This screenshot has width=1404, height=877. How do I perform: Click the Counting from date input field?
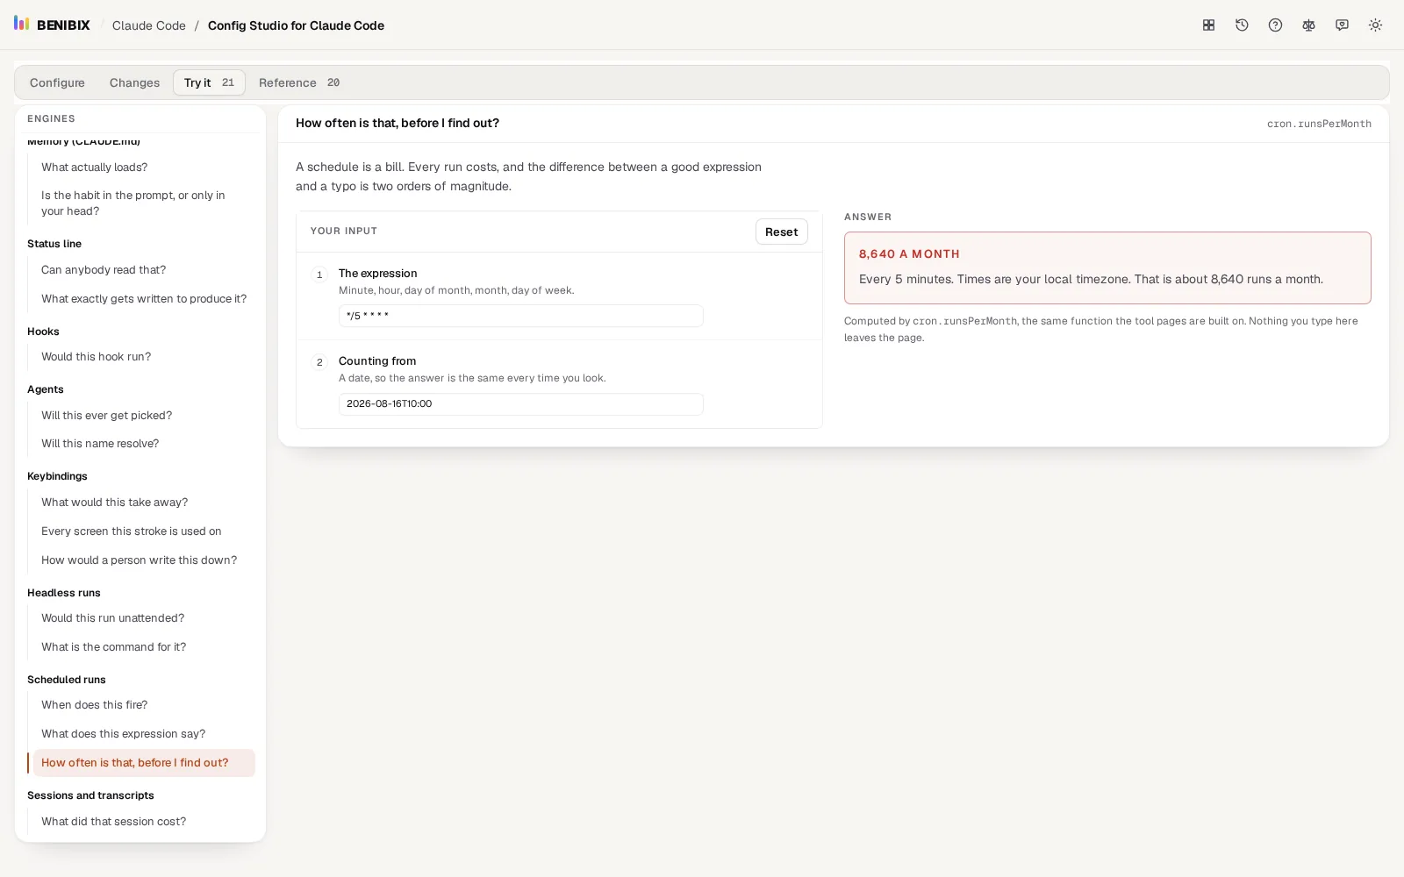520,404
